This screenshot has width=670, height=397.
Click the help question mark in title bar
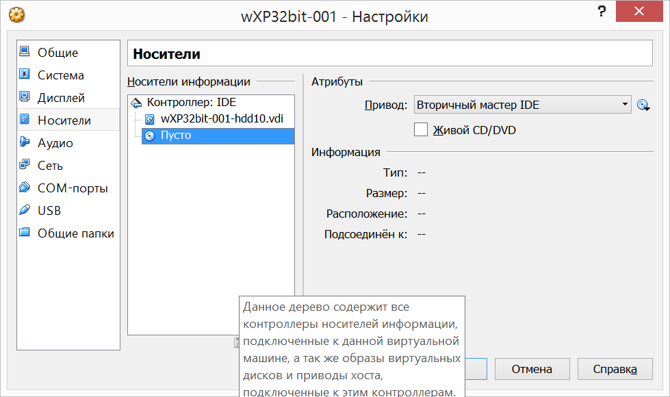[602, 11]
